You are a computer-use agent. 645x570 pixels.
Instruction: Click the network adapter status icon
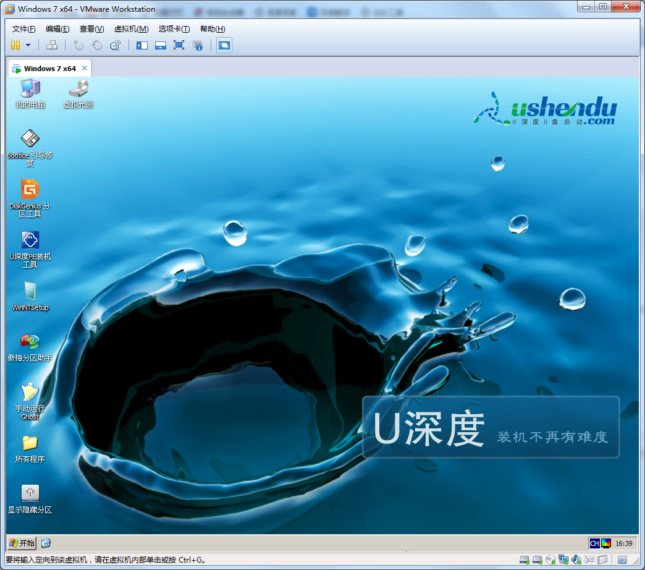(x=563, y=560)
